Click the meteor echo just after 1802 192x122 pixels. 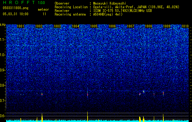[x=42, y=94]
